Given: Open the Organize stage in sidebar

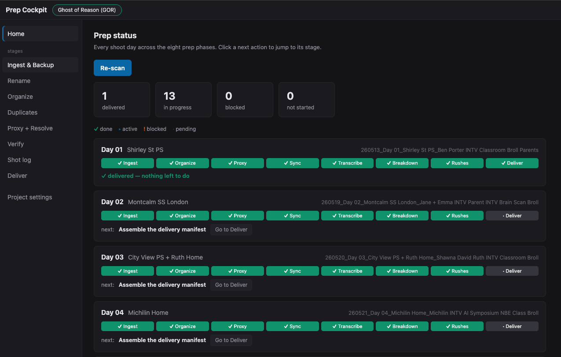Looking at the screenshot, I should (40, 97).
